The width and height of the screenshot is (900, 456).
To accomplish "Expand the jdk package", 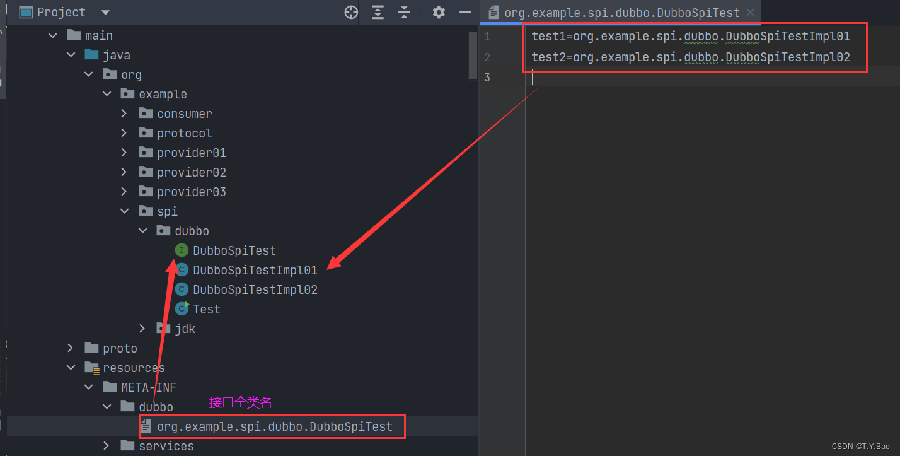I will pos(142,329).
